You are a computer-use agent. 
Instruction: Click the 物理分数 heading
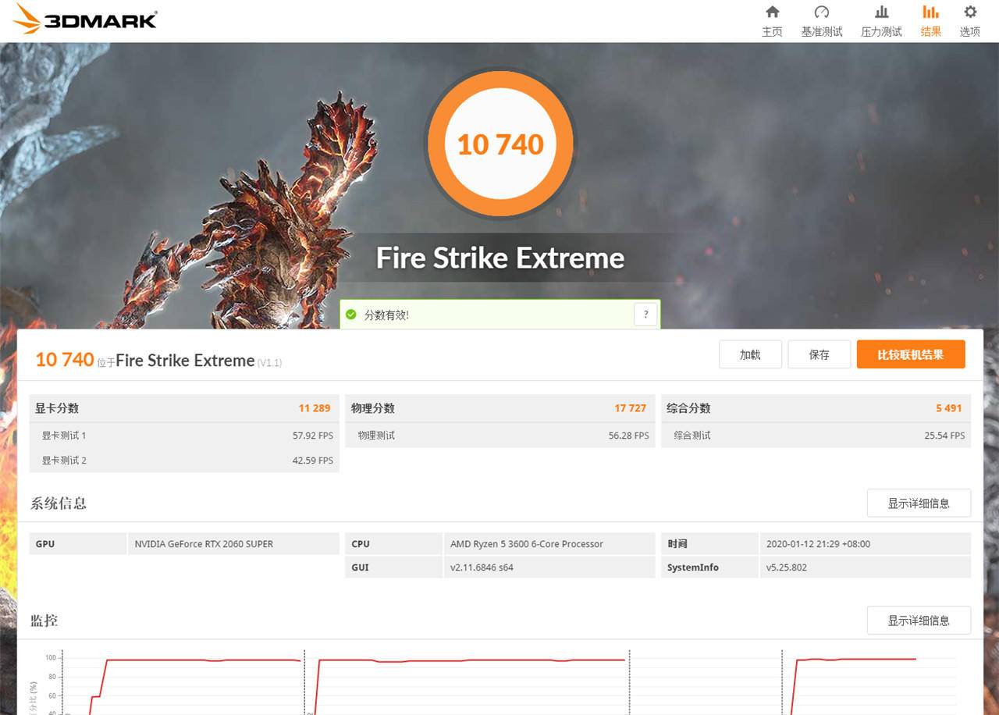[x=373, y=408]
